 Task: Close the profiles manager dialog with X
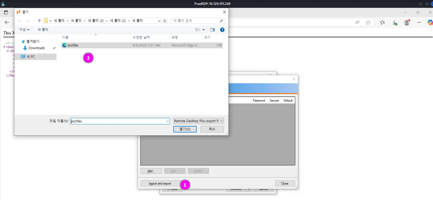(294, 79)
